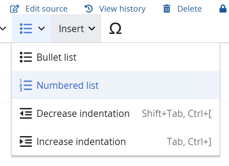Viewport: 229px width, 166px height.
Task: Select the Numbered list menu option
Action: point(115,85)
